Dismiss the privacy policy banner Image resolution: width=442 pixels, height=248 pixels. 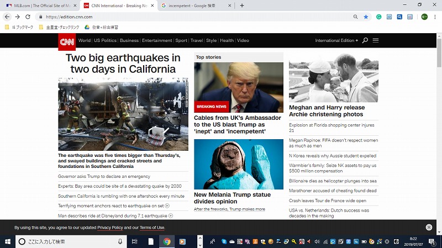[429, 228]
